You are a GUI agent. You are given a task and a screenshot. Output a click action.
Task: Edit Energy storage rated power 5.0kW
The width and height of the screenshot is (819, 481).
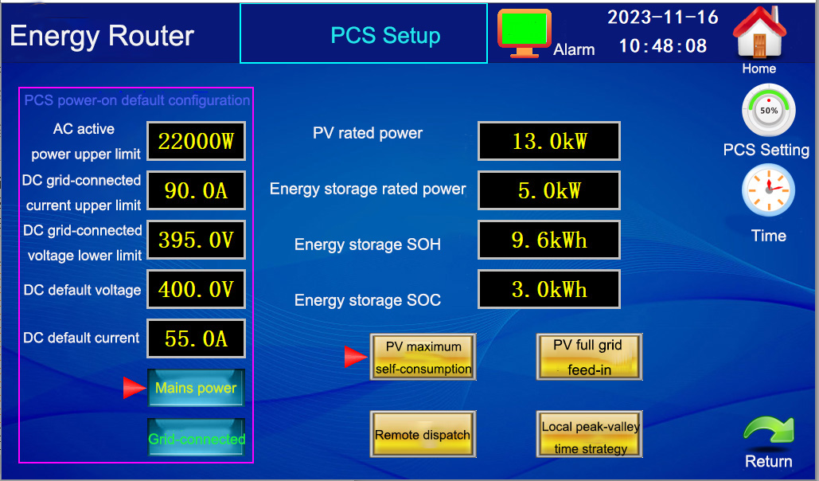549,190
